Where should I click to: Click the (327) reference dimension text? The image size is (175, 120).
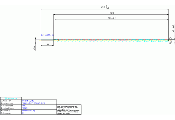click(x=111, y=13)
